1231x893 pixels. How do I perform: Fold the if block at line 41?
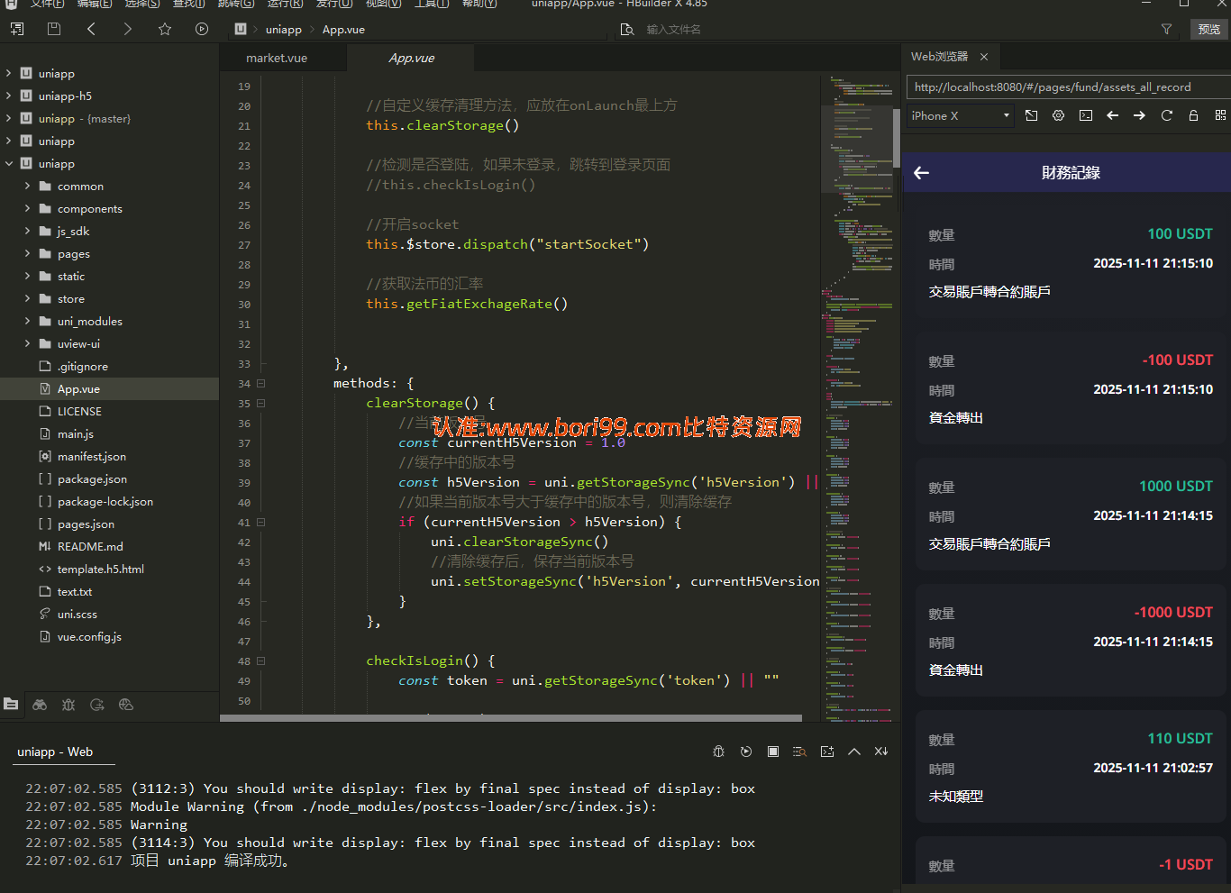(x=261, y=522)
